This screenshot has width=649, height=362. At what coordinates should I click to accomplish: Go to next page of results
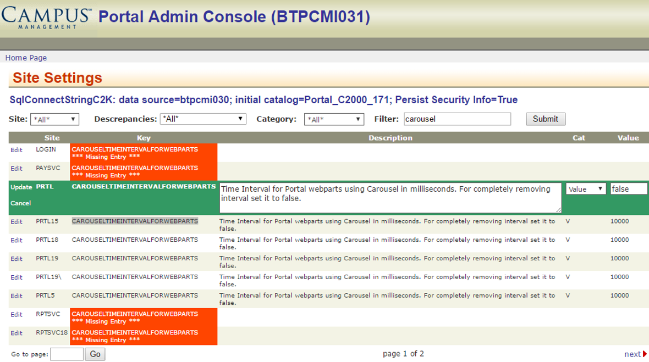635,354
